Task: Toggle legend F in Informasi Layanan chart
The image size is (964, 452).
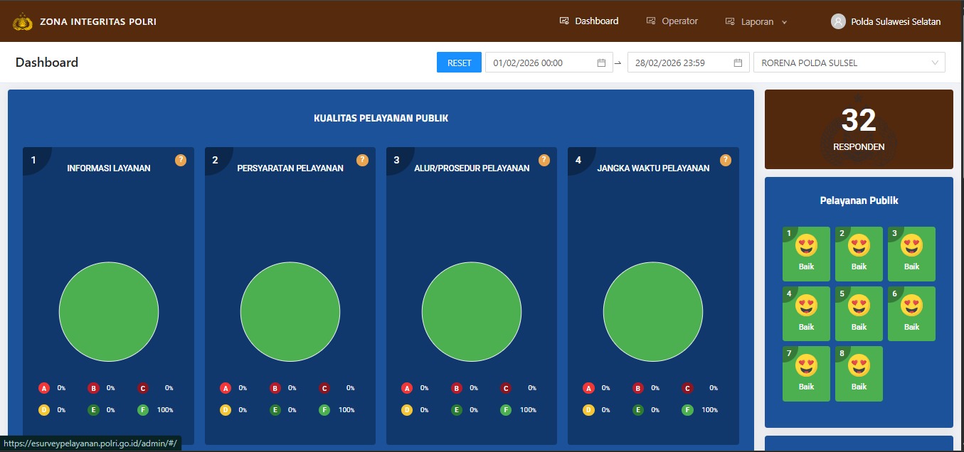Action: click(x=143, y=410)
